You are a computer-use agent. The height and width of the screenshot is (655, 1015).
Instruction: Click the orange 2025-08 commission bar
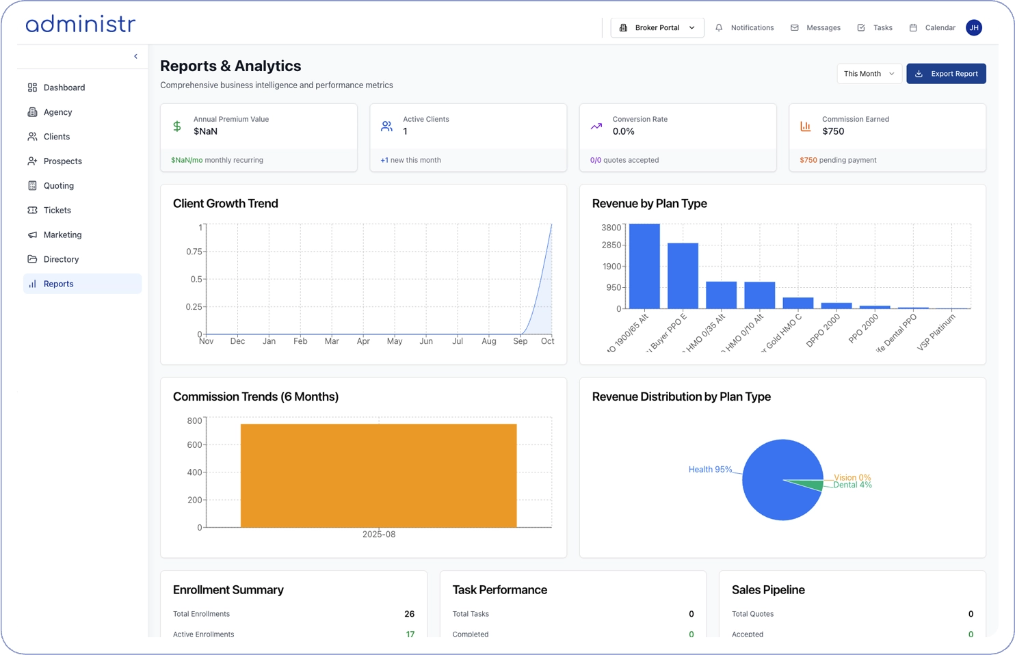(378, 475)
